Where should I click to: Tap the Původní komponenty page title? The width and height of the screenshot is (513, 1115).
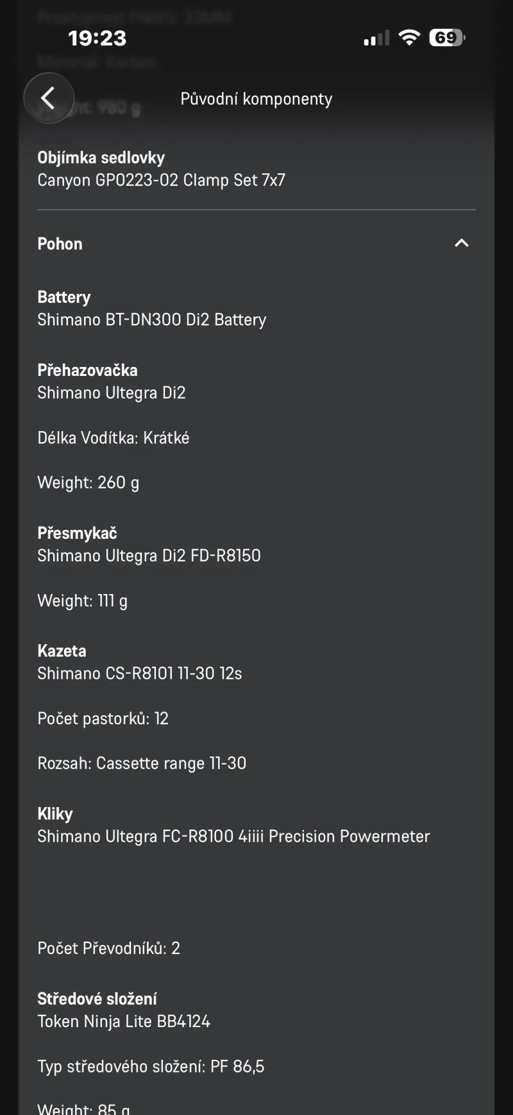click(256, 99)
